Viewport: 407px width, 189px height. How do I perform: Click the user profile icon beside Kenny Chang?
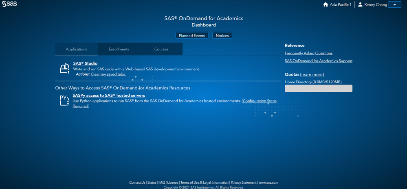click(x=360, y=4)
